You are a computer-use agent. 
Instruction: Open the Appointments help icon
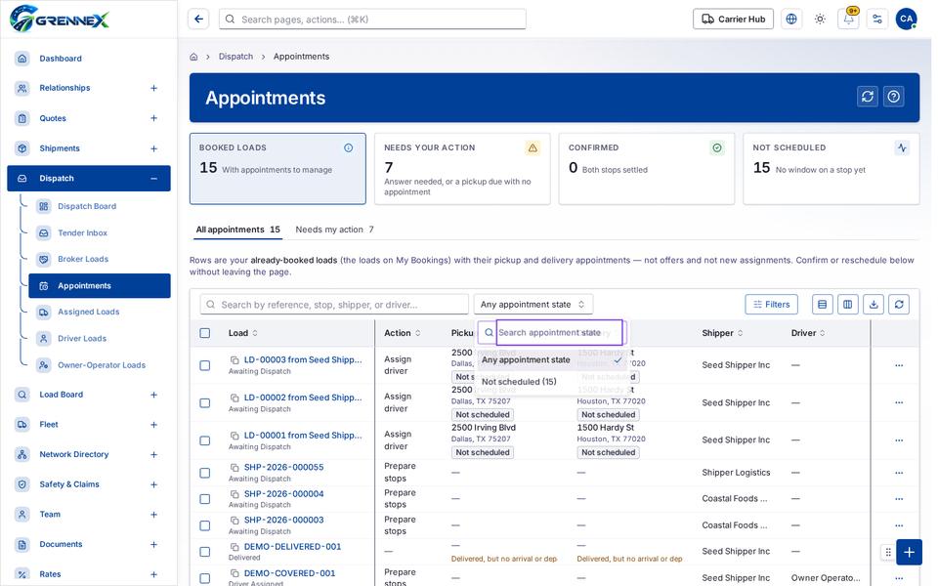894,97
